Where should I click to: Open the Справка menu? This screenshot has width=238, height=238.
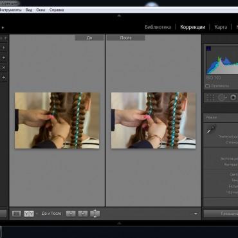pos(57,10)
